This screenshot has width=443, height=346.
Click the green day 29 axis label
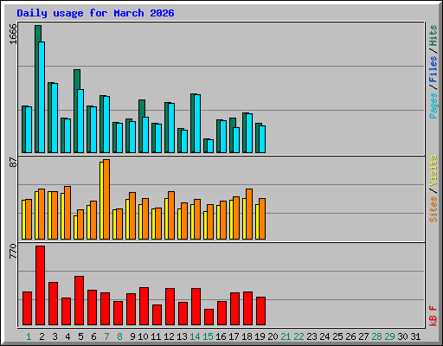pyautogui.click(x=389, y=336)
